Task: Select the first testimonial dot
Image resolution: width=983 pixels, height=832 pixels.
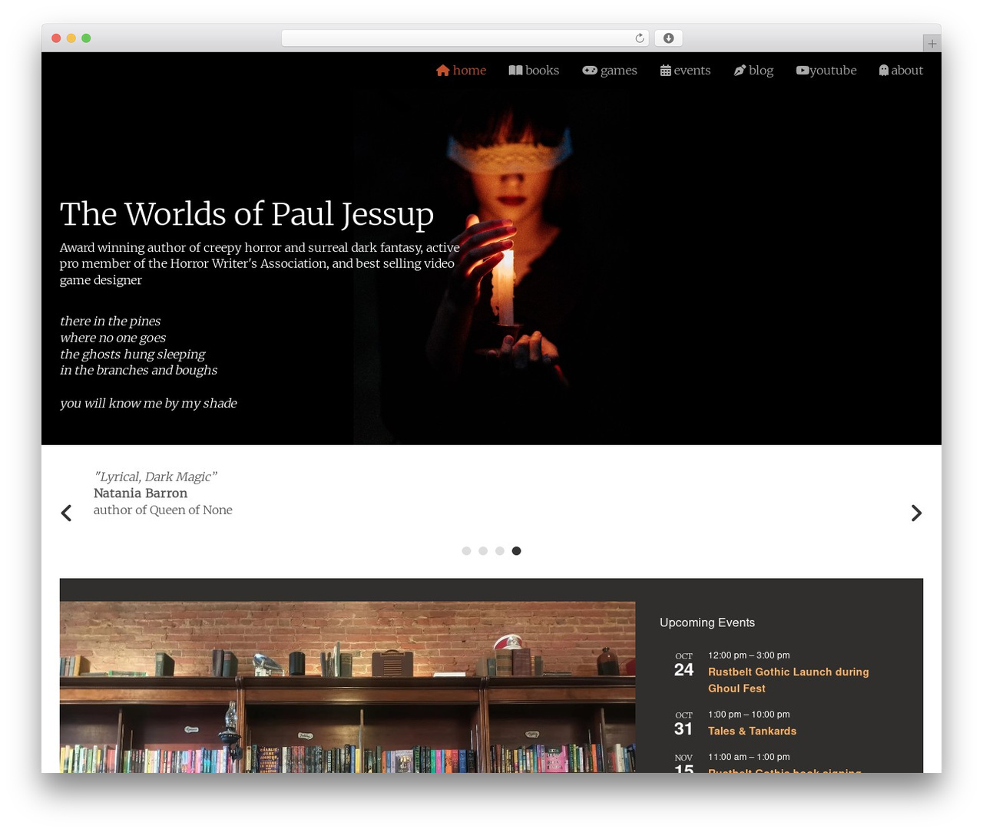Action: [466, 551]
